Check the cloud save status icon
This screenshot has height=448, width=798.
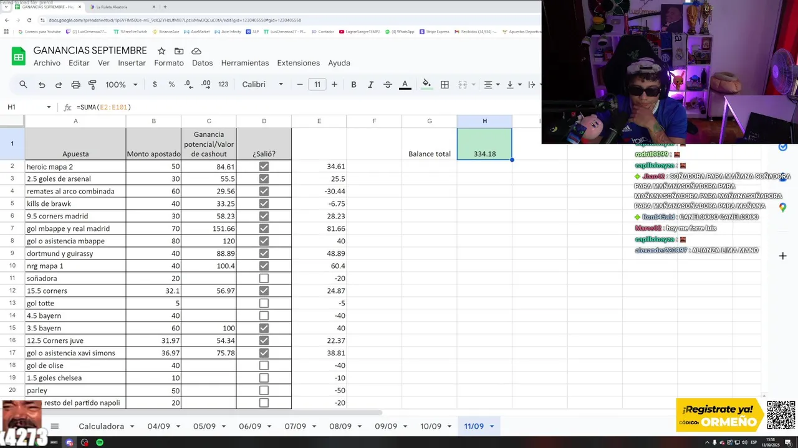click(x=196, y=51)
